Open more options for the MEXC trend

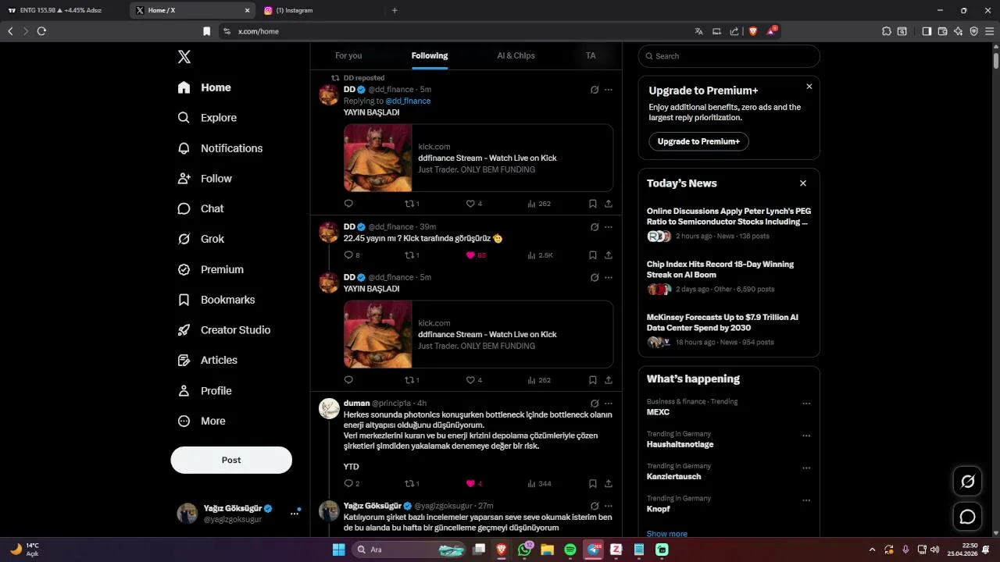coord(806,404)
